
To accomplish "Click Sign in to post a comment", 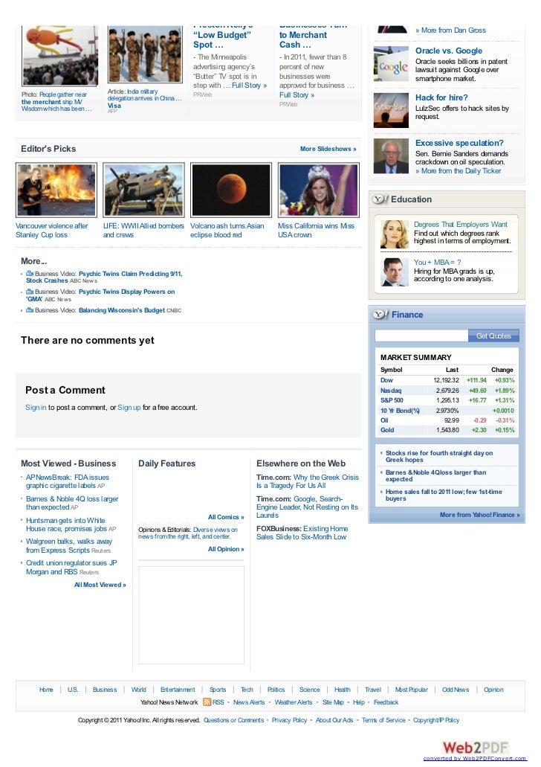I will 36,408.
